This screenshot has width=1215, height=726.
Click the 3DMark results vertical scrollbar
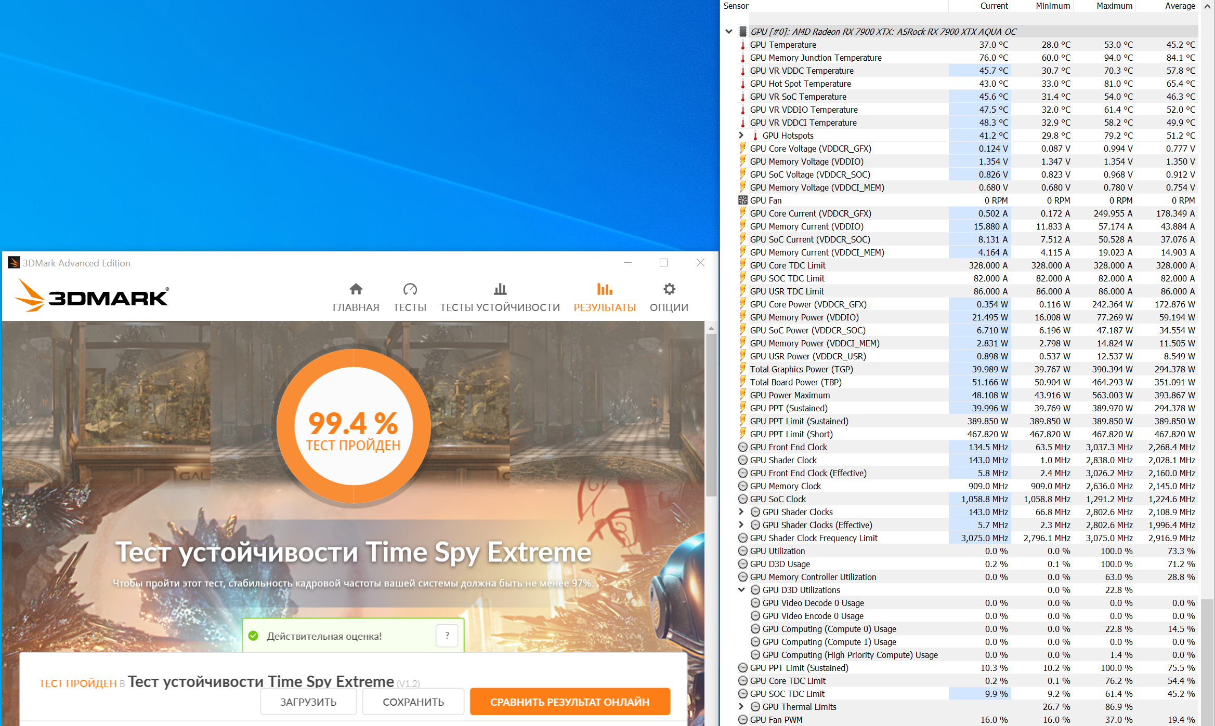coord(711,415)
